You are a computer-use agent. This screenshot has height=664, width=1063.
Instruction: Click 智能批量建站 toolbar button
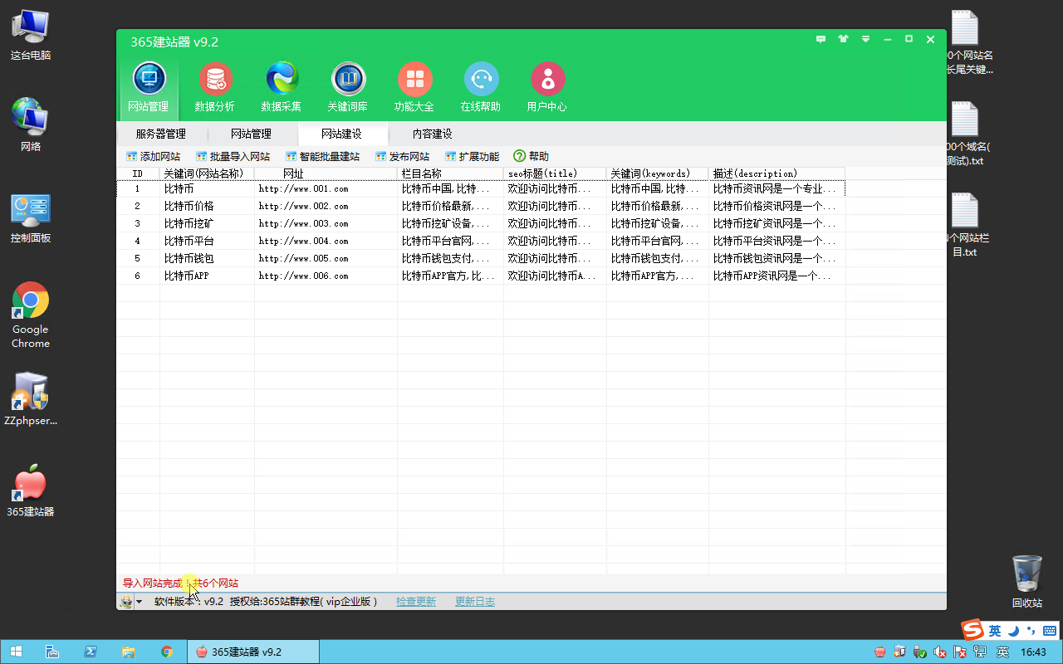(x=322, y=156)
